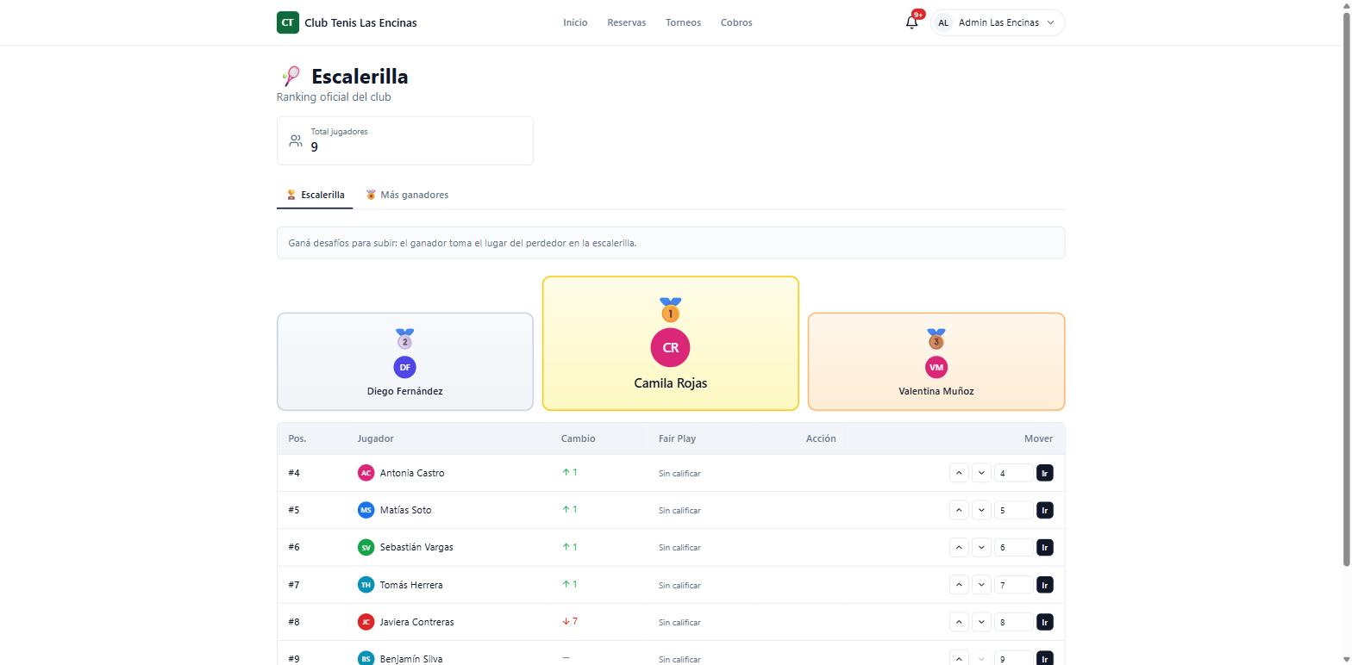Go to Inicio in the nav bar
Image resolution: width=1352 pixels, height=665 pixels.
tap(575, 22)
